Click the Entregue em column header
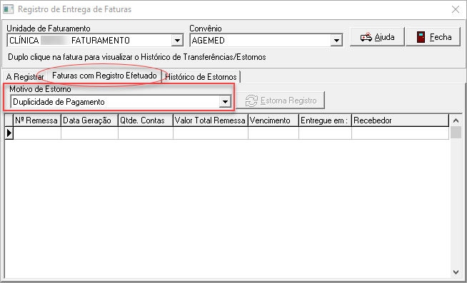The image size is (467, 283). pos(325,120)
